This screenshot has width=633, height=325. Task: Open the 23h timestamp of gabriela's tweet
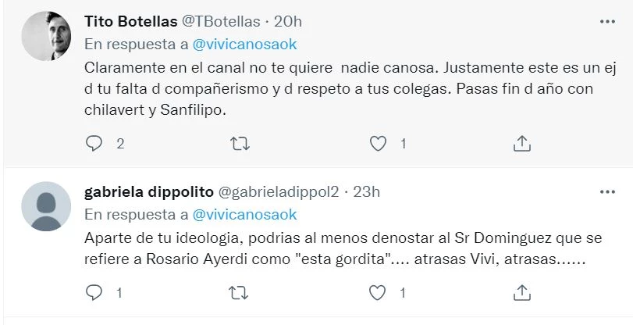point(365,191)
